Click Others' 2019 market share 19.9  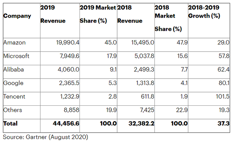(x=111, y=110)
